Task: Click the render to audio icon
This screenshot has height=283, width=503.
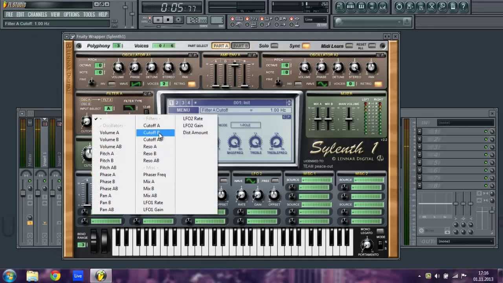Action: point(420,6)
